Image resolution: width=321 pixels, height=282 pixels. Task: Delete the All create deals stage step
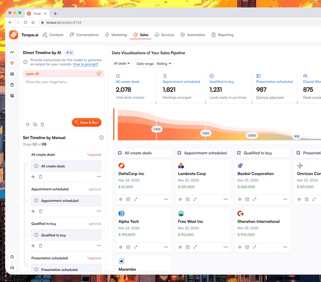41,177
